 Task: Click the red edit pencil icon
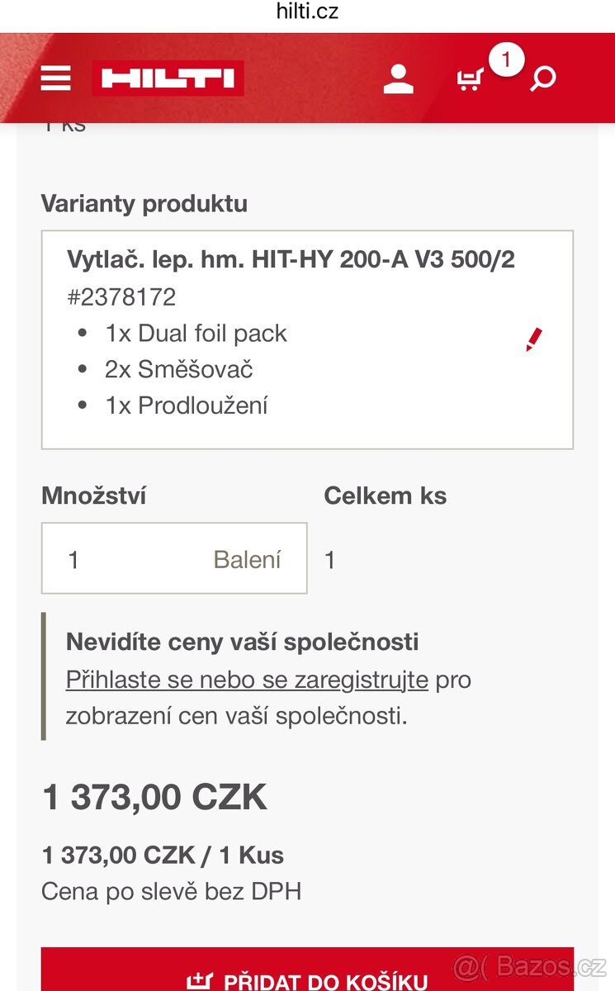tap(534, 338)
